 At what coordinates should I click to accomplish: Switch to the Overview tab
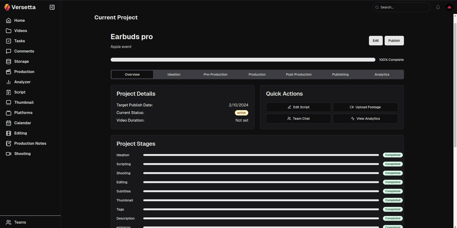(132, 74)
